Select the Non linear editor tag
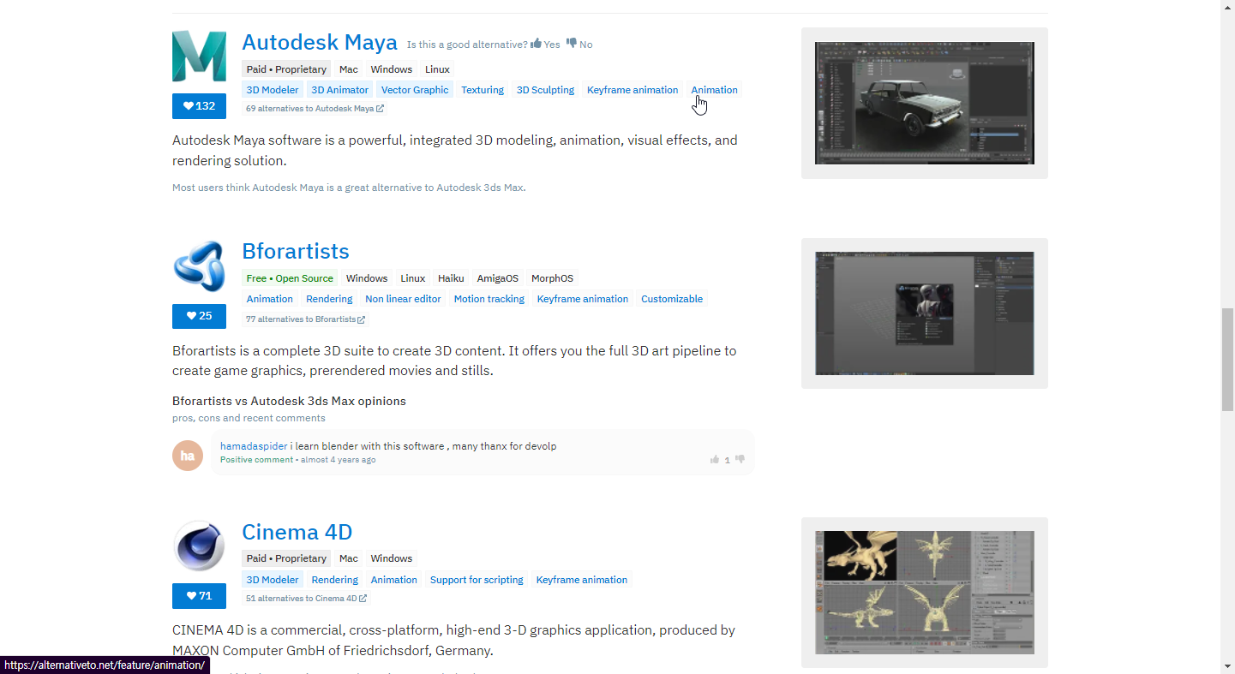 pyautogui.click(x=403, y=299)
